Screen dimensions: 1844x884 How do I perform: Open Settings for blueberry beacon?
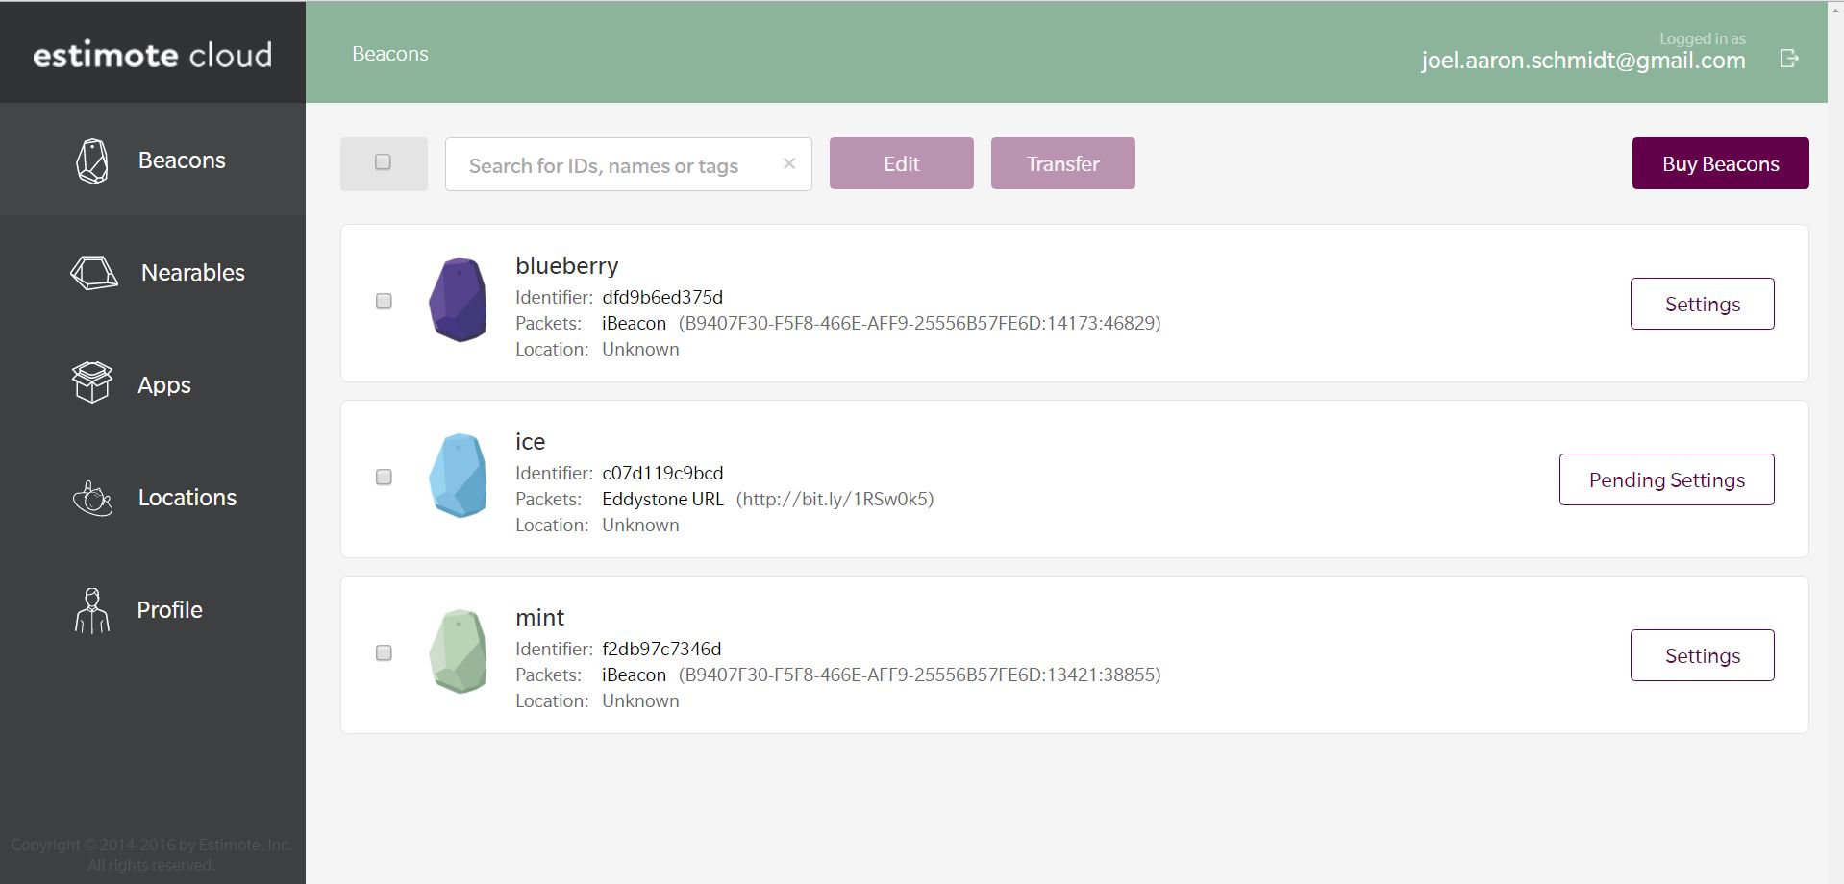click(x=1703, y=304)
